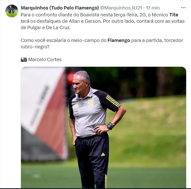Click the camera emoji before Marcelo Cortes
Viewport: 191px width, 189px height.
(x=24, y=60)
